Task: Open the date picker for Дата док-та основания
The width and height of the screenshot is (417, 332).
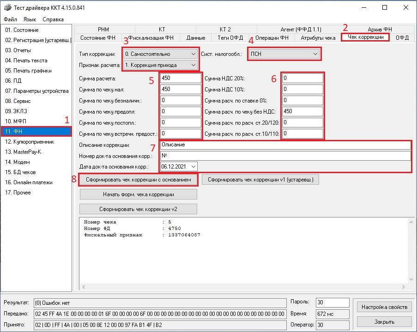Action: click(193, 166)
